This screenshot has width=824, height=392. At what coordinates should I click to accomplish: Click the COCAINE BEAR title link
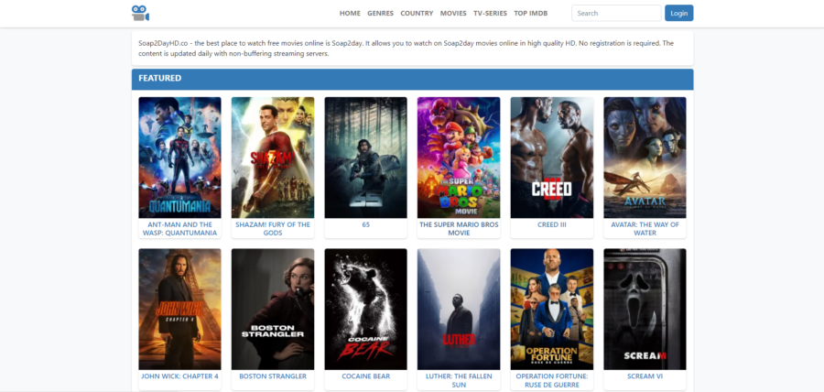pyautogui.click(x=365, y=376)
